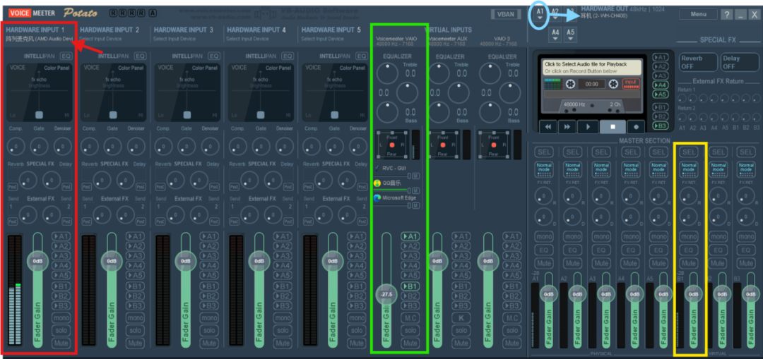Click Voicemeeter VAIO fader knob at -27.5
763x359 pixels.
386,294
